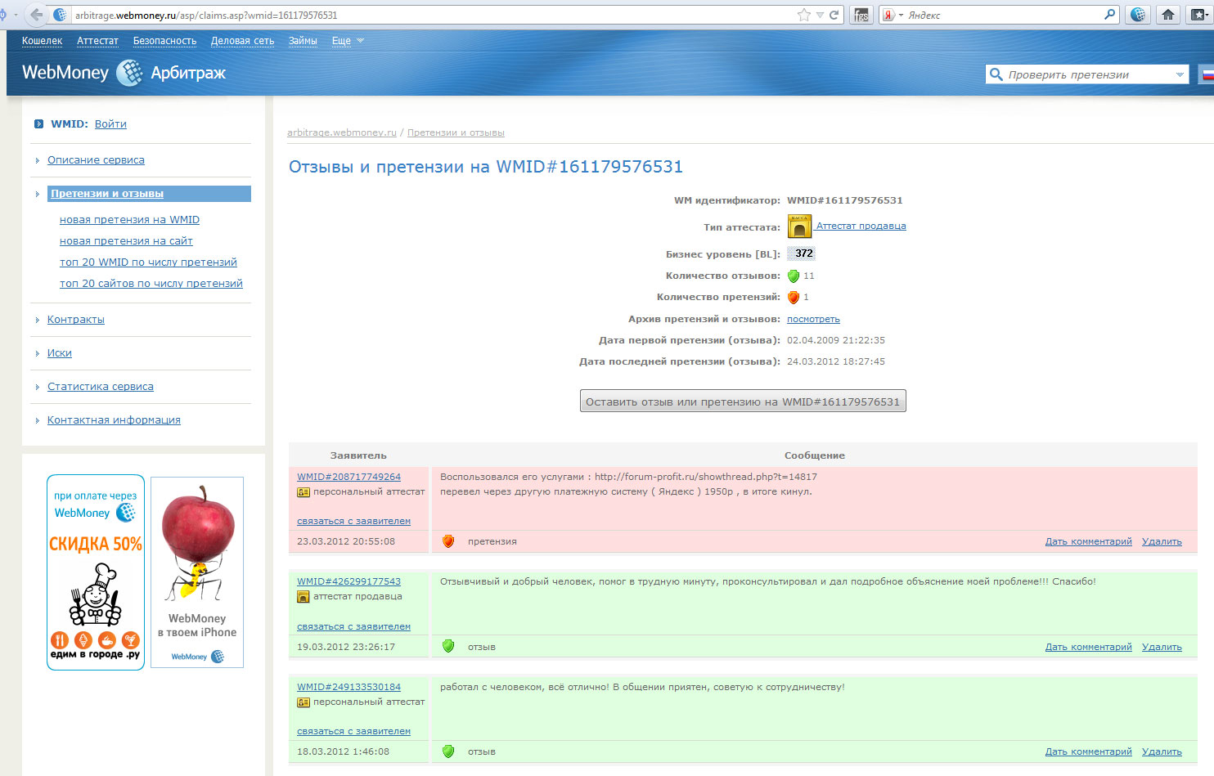Click the WebMoney globe toolbar icon
The height and width of the screenshot is (776, 1214).
tap(1138, 15)
